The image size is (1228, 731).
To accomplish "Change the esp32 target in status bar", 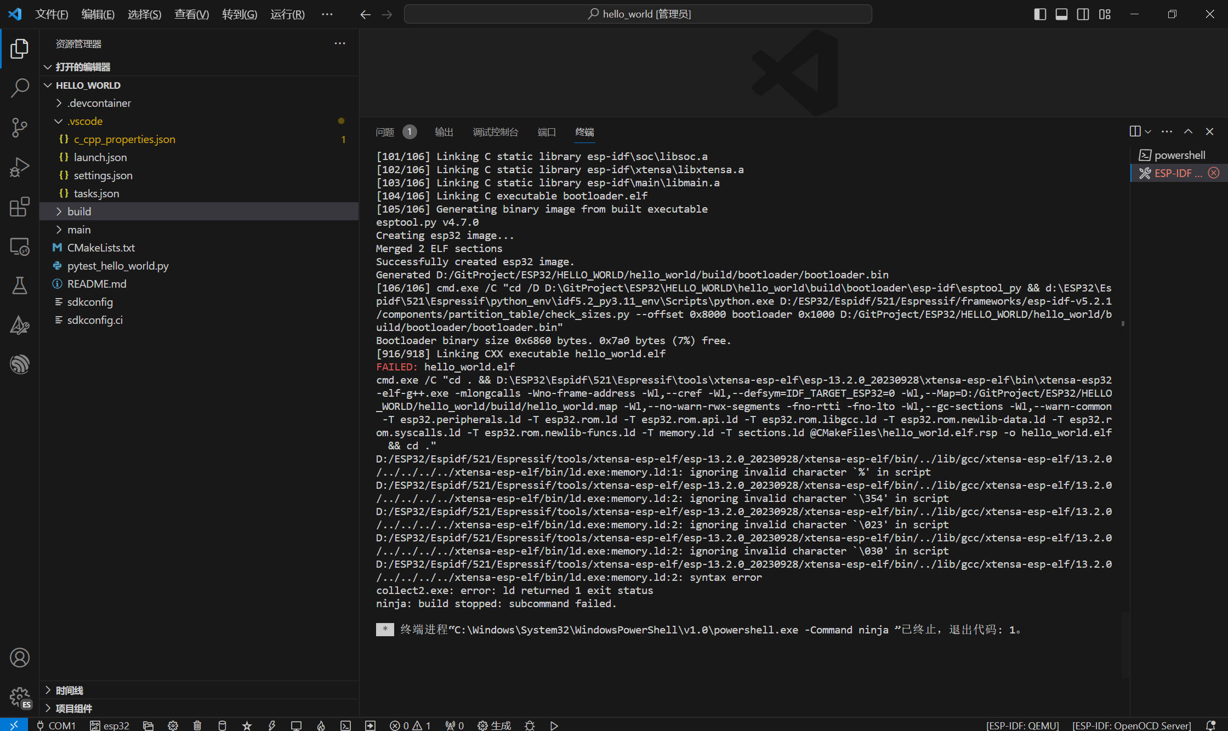I will [110, 725].
